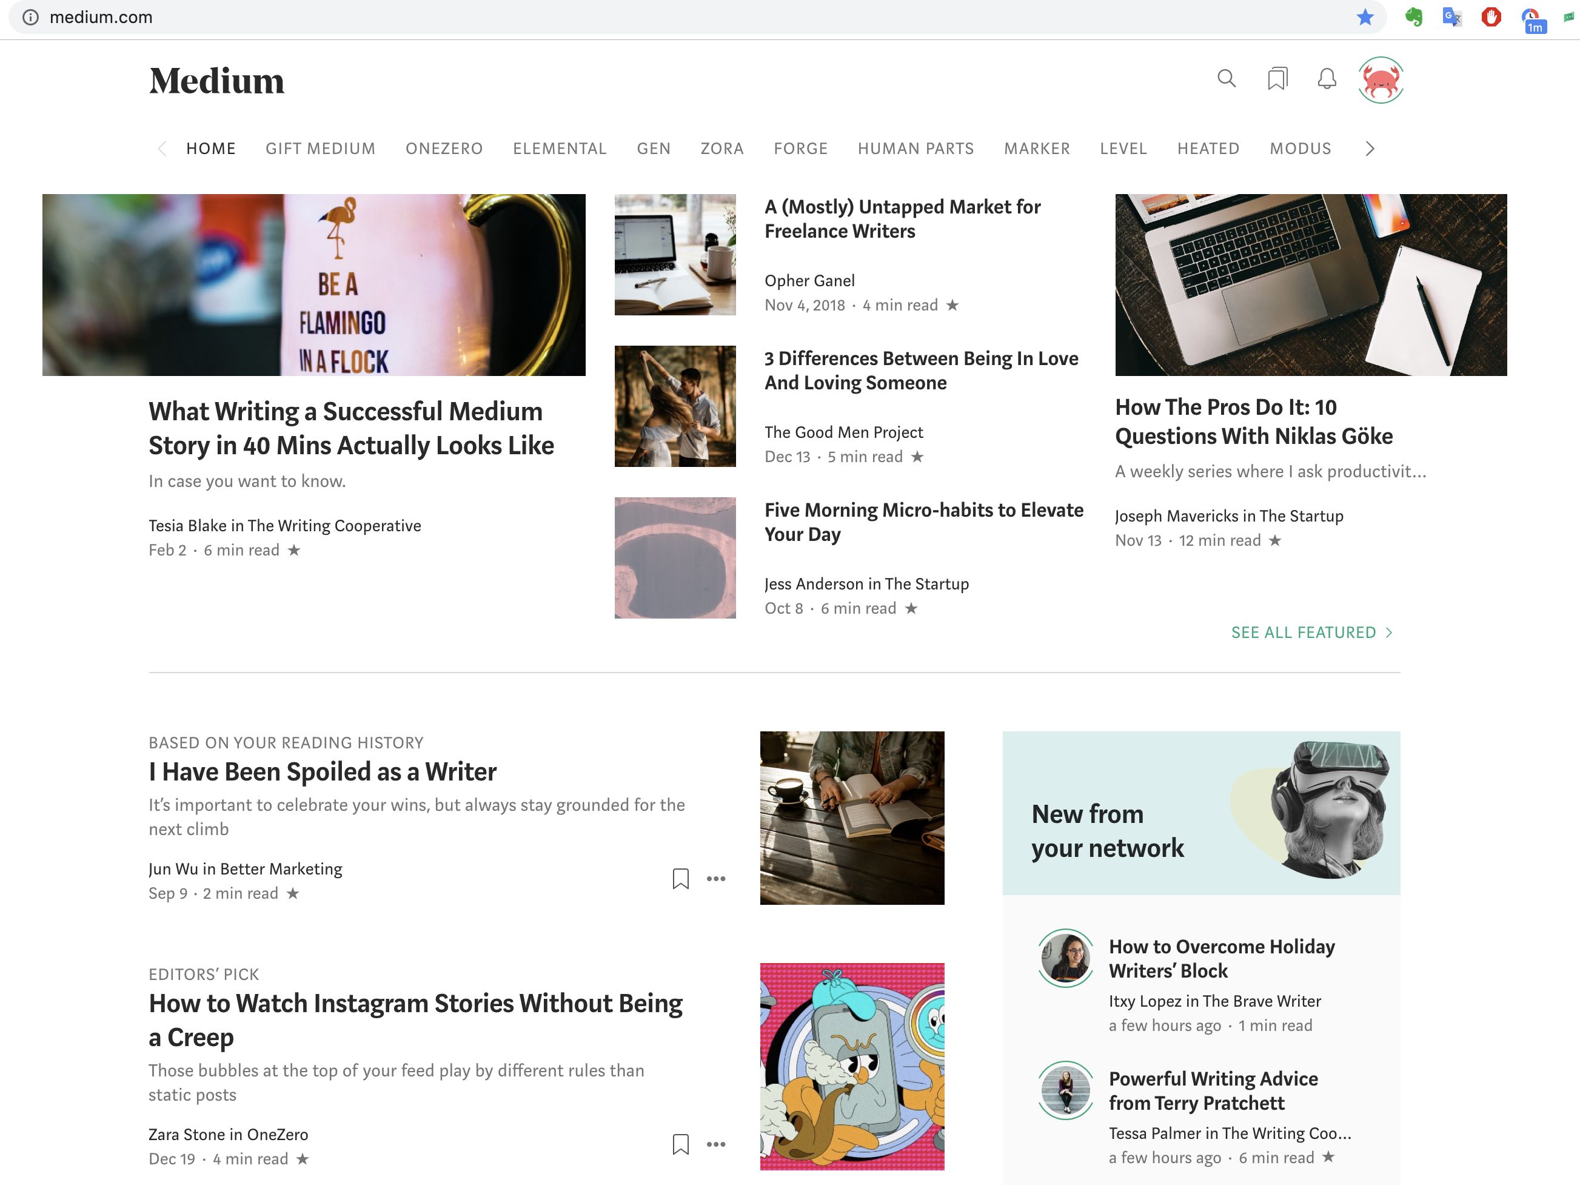1580x1185 pixels.
Task: Click the crab profile avatar
Action: [1380, 80]
